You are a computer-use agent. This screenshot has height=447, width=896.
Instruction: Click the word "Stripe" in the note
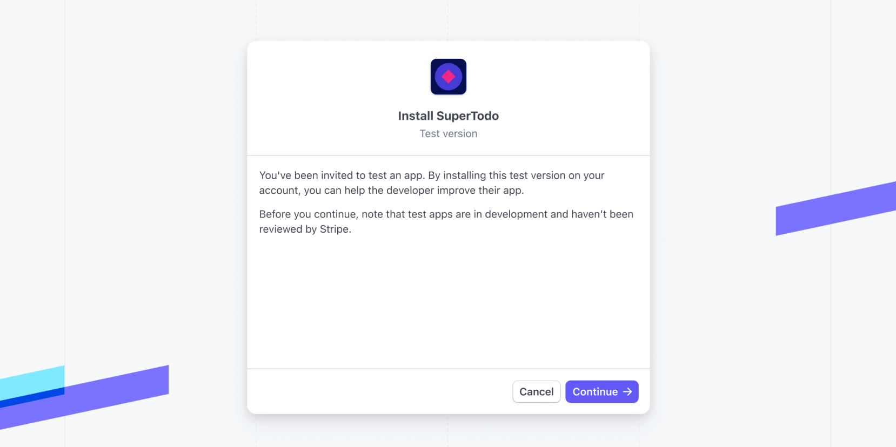point(334,229)
